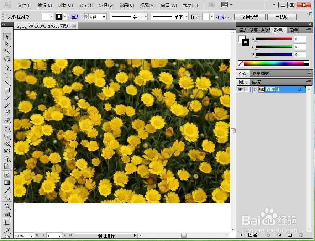Choose the Rectangle tool
315x241 pixels.
pos(7,90)
